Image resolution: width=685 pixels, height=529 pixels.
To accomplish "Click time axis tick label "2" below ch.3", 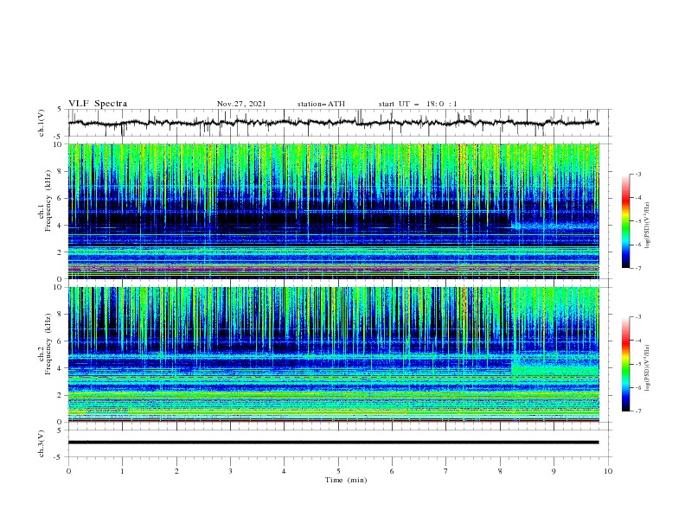I will 176,471.
